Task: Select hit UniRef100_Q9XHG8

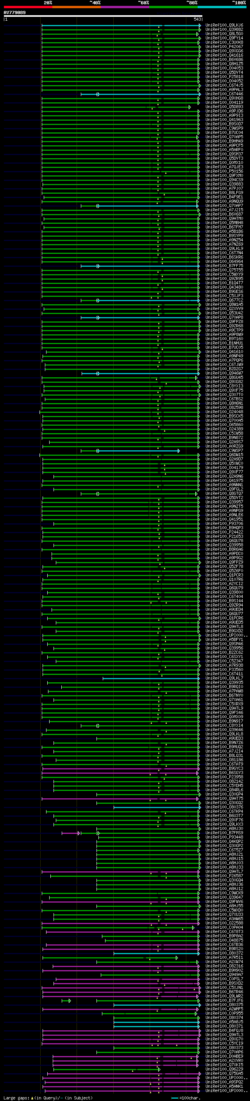Action: tap(224, 98)
